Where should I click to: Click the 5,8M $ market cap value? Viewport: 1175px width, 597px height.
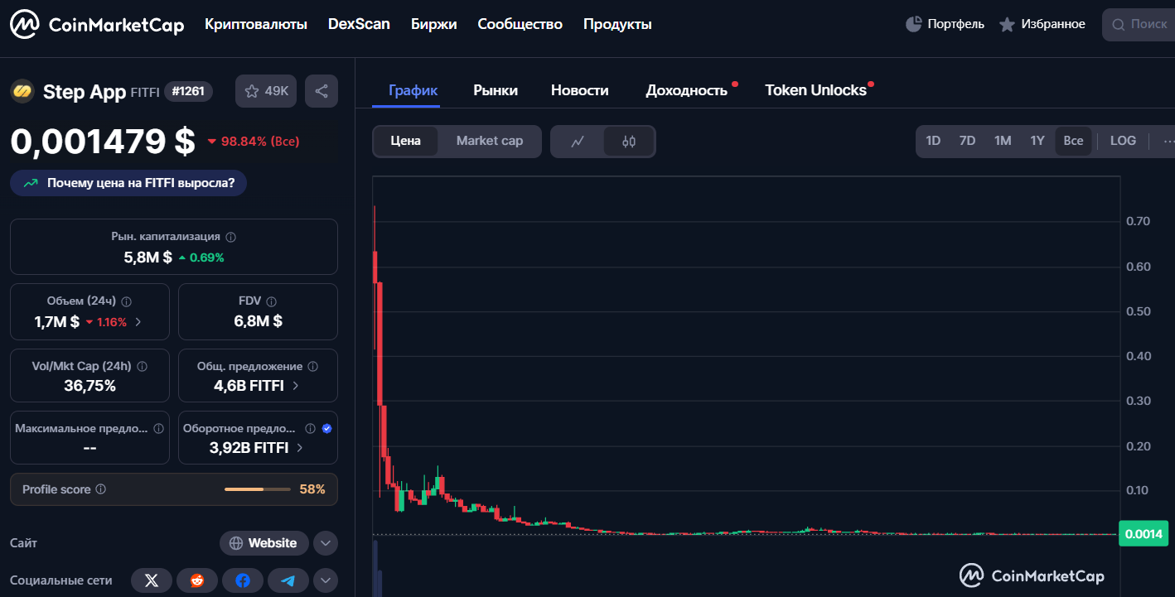[147, 257]
